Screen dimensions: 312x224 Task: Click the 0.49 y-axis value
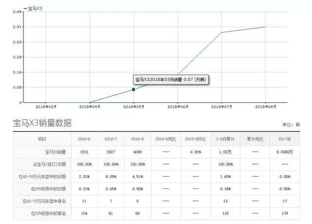[17, 12]
